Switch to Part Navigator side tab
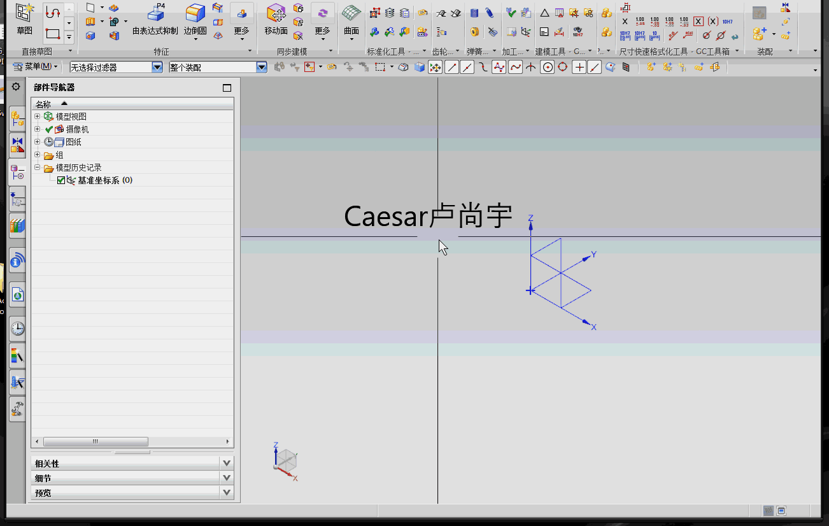Screen dimensions: 829x526 [17, 171]
